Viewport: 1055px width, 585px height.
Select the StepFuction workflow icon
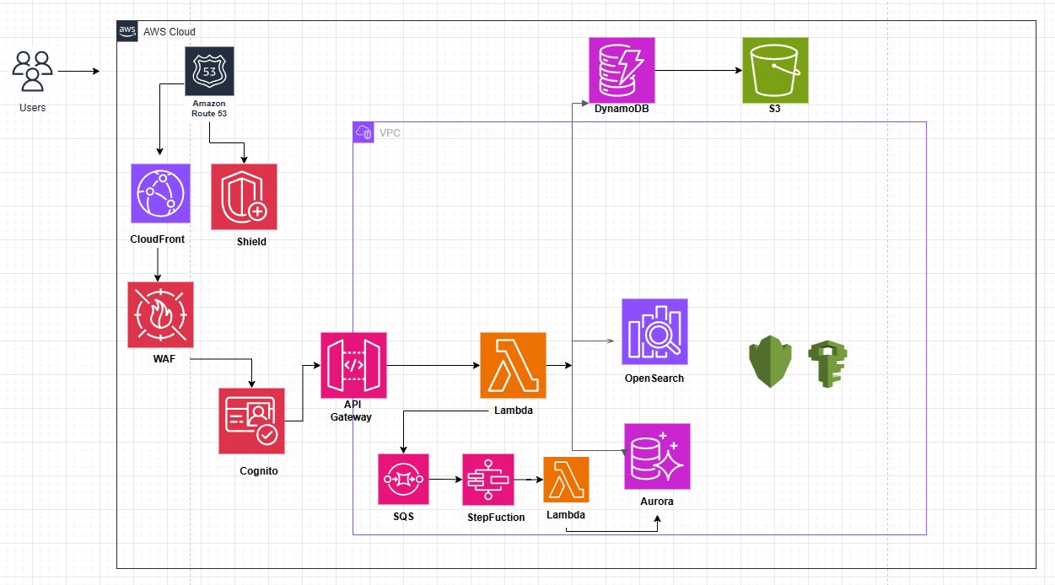coord(488,479)
